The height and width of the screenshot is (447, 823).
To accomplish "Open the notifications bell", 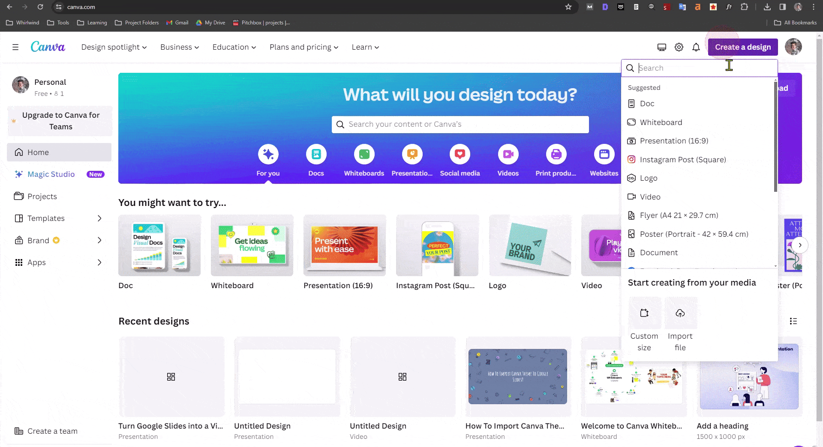I will pos(696,47).
